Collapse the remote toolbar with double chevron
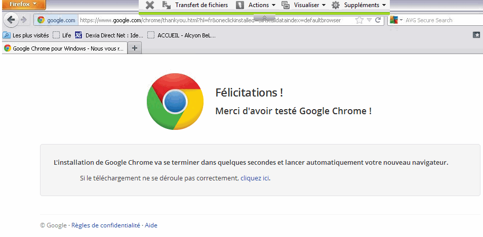483x237 pixels. pyautogui.click(x=264, y=18)
